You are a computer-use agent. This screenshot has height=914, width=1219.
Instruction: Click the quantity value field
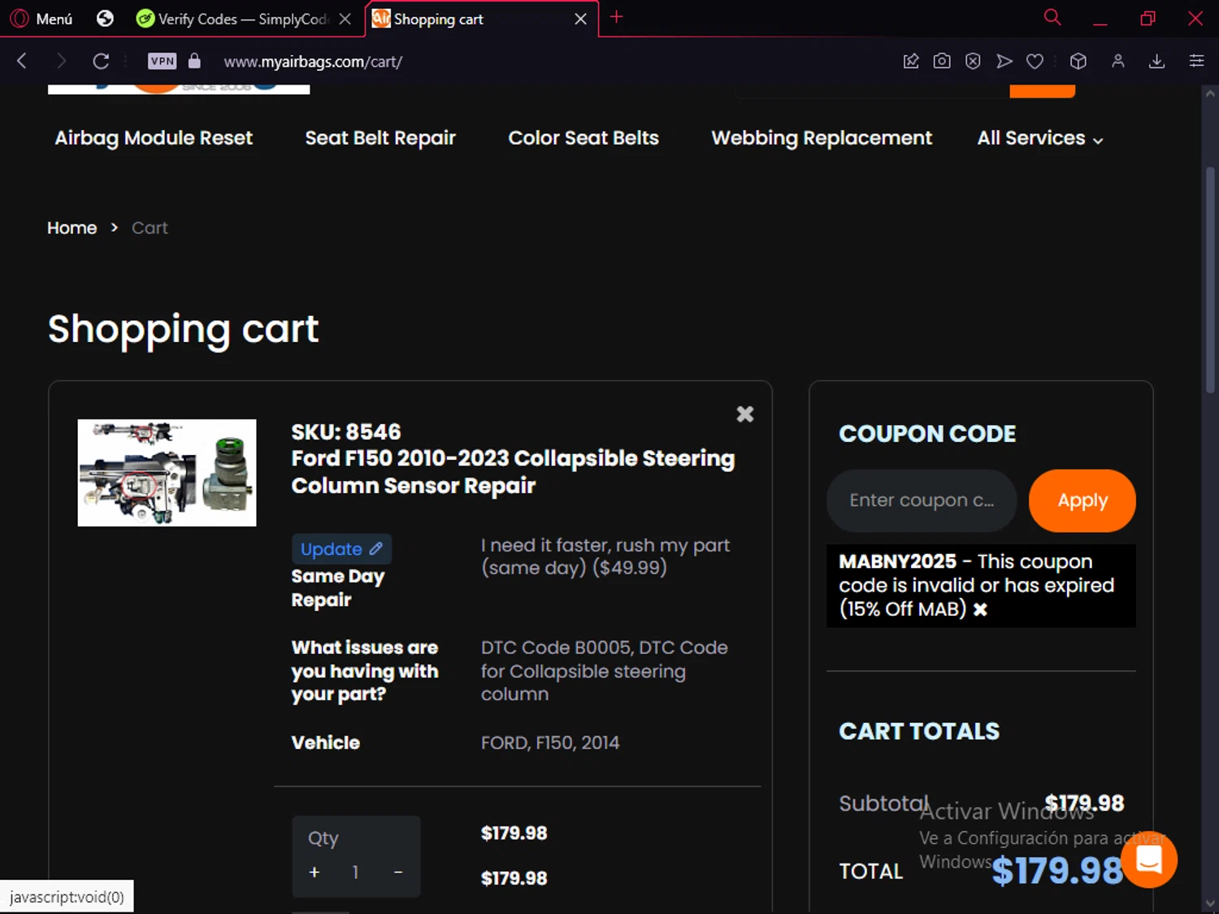[x=355, y=872]
